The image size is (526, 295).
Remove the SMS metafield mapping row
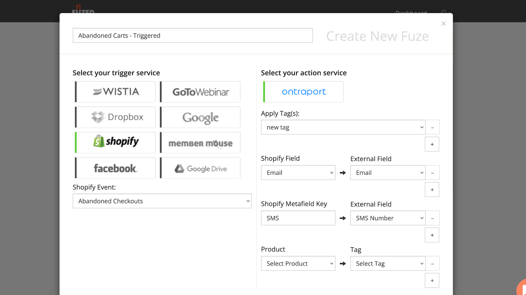click(432, 218)
